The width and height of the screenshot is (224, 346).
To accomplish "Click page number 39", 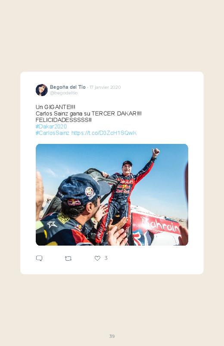I will coord(112,336).
